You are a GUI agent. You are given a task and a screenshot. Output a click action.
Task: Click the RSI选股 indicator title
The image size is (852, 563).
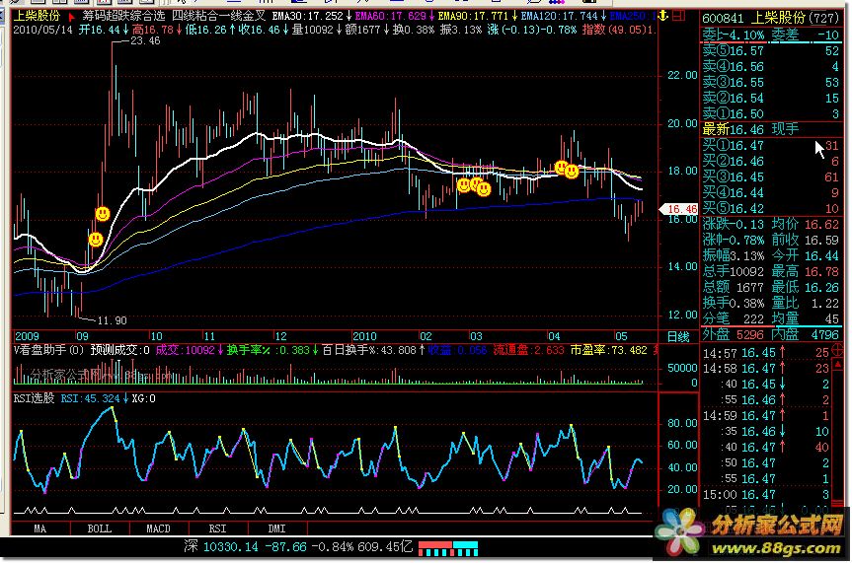34,398
